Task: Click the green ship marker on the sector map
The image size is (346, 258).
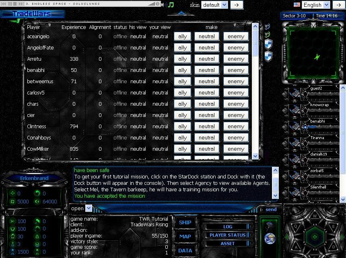Action: click(x=317, y=57)
